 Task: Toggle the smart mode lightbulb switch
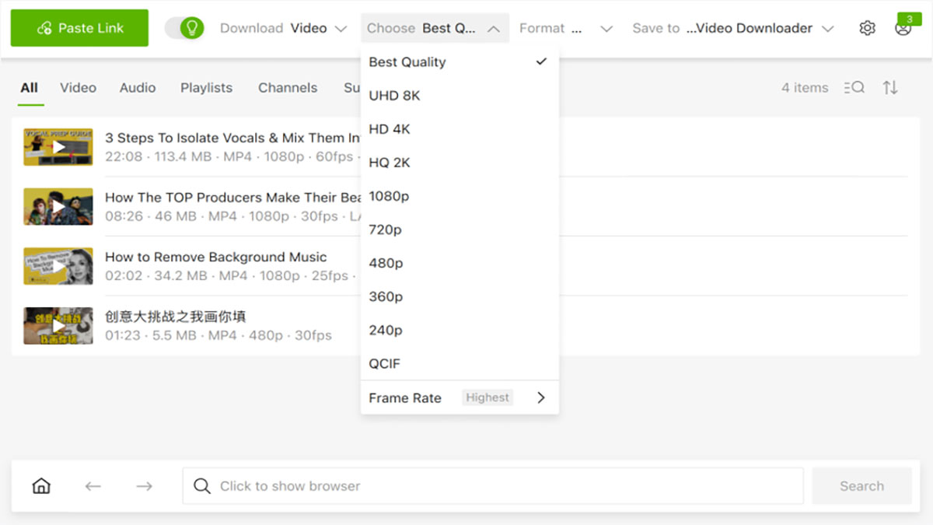(184, 28)
